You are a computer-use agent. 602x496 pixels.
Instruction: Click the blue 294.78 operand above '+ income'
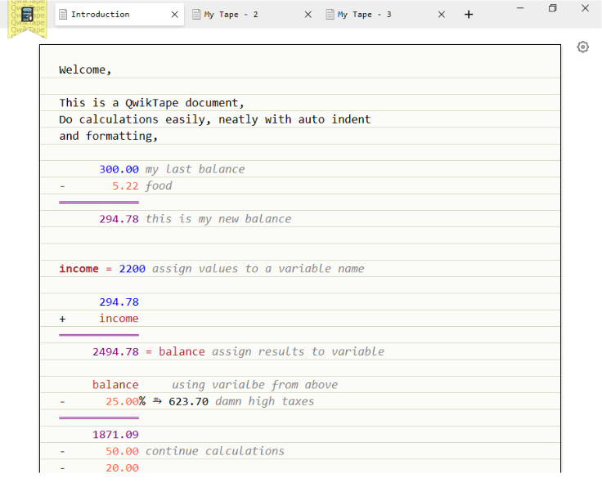click(x=119, y=302)
